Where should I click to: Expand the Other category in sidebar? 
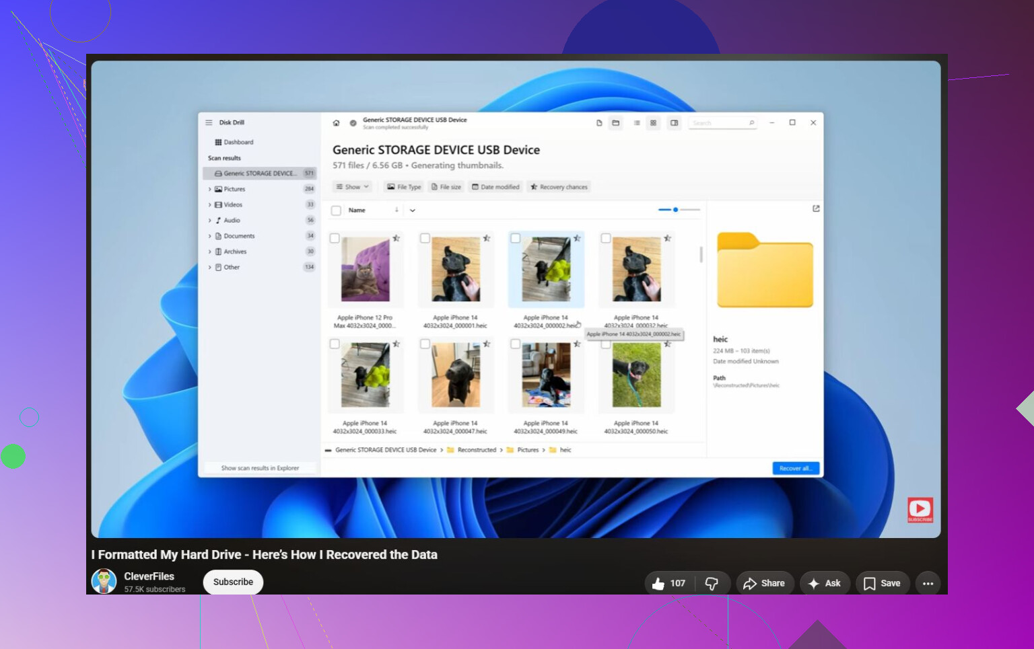(x=209, y=268)
